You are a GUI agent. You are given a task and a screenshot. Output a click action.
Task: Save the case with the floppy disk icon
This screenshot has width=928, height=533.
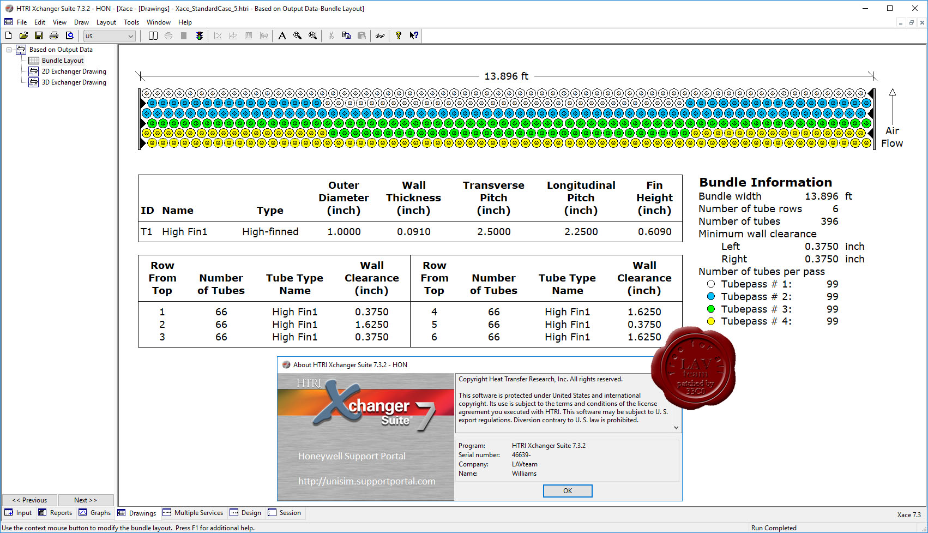[x=39, y=35]
